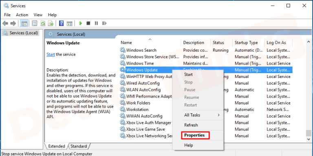Click the blue Help toolbar icon
Screen dimensions: 313x156
tap(62, 24)
